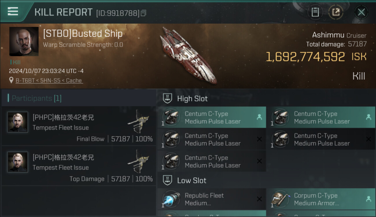Select the Participants tab
The image size is (376, 217).
coord(36,98)
